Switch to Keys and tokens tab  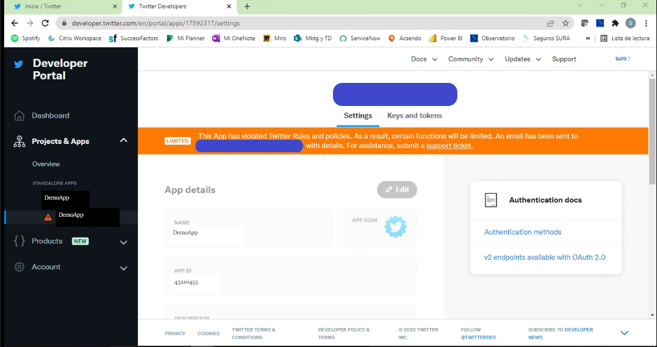coord(414,115)
